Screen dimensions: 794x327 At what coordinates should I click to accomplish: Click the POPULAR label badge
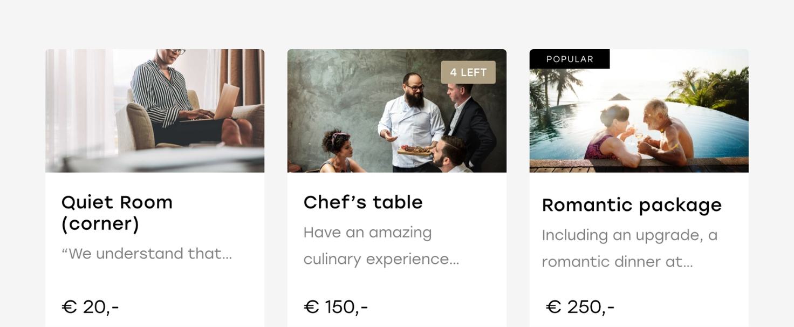pyautogui.click(x=570, y=59)
